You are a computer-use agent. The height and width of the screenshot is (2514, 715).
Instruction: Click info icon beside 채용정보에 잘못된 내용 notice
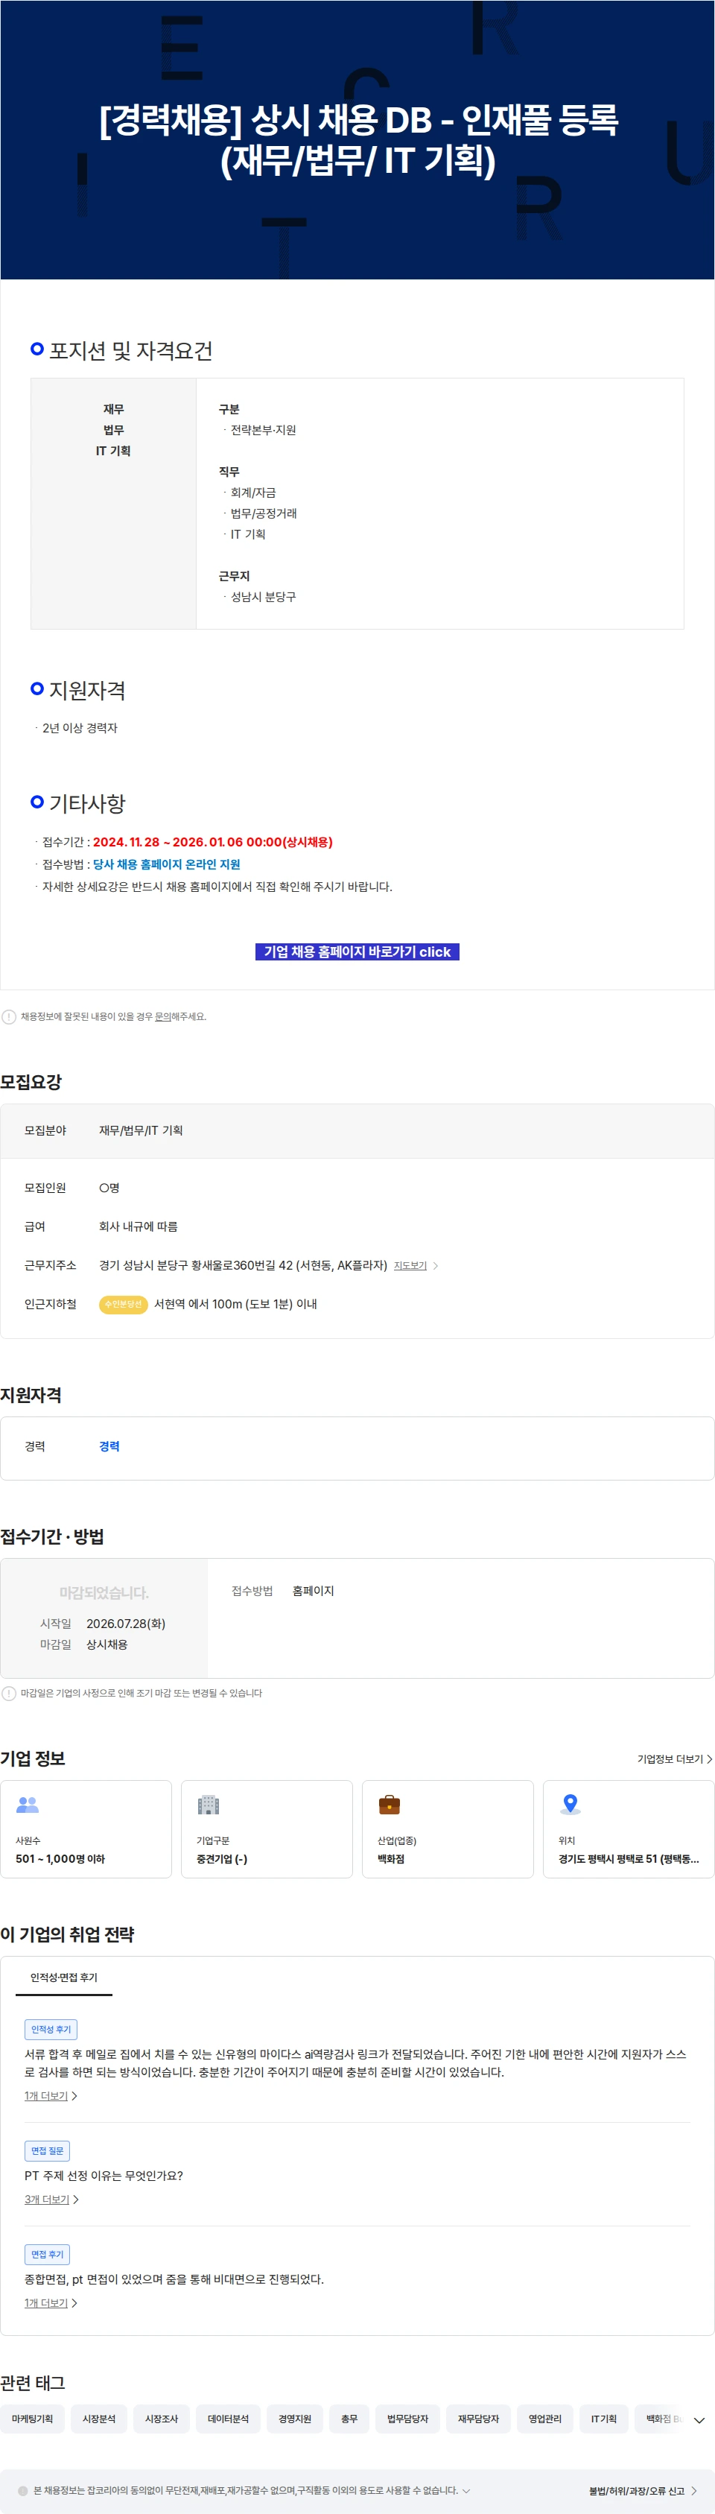(9, 1017)
